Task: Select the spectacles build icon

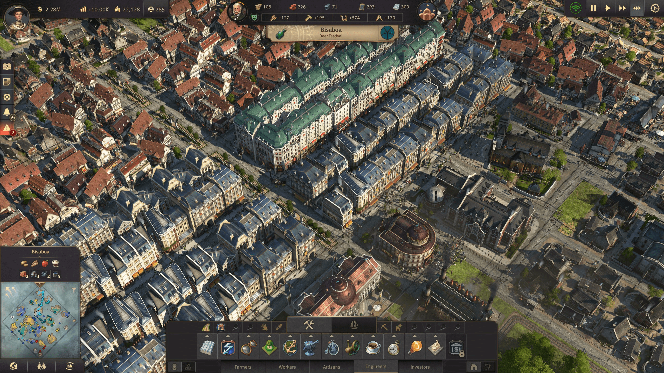Action: coord(248,348)
